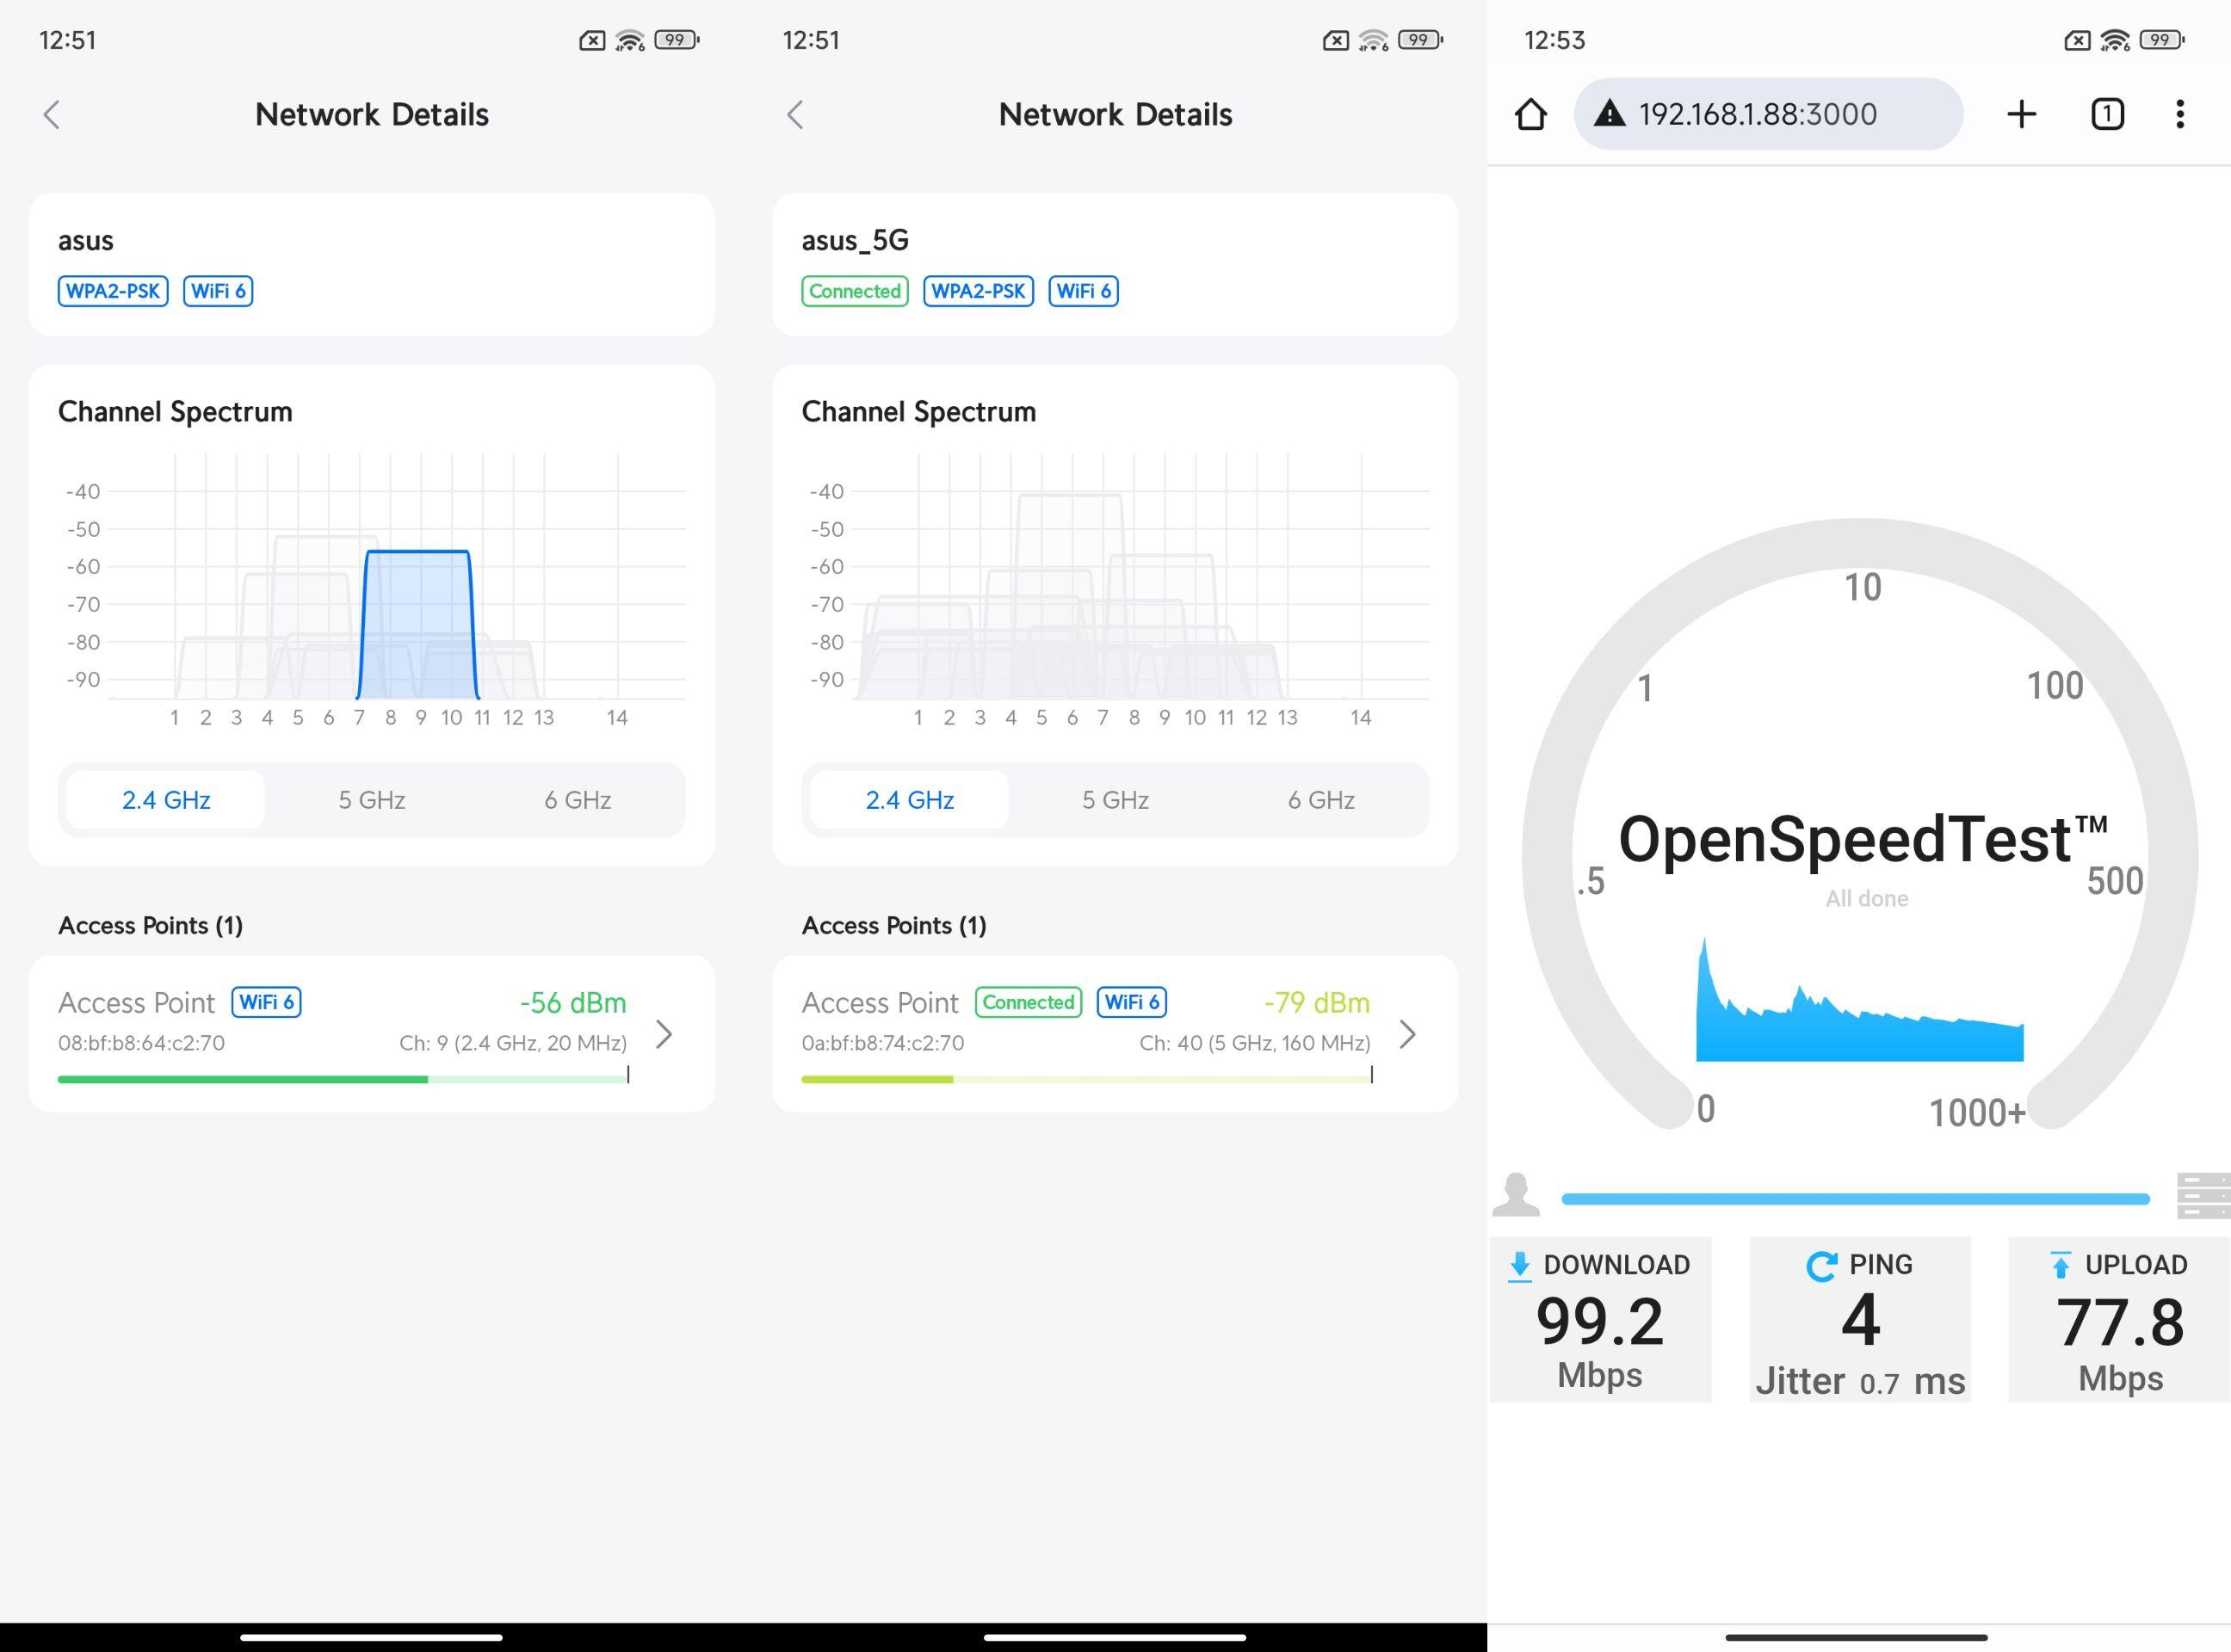
Task: Go back from asus_5G Network Details
Action: tap(795, 115)
